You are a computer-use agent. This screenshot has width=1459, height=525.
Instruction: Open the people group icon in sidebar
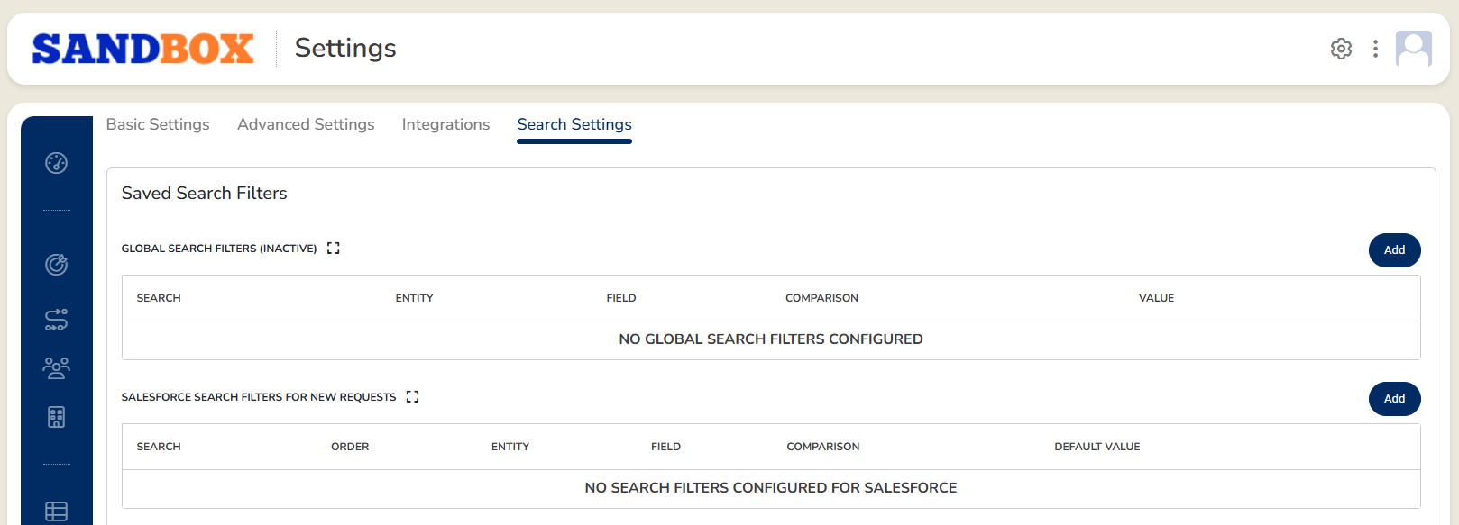coord(56,367)
